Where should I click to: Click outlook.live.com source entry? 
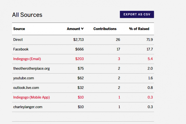click(26, 88)
